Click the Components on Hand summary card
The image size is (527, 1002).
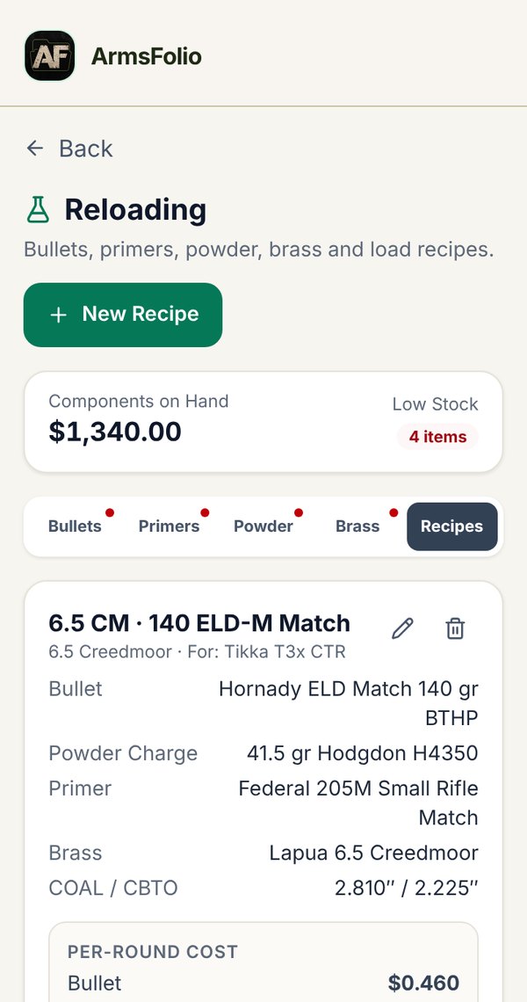[x=263, y=422]
